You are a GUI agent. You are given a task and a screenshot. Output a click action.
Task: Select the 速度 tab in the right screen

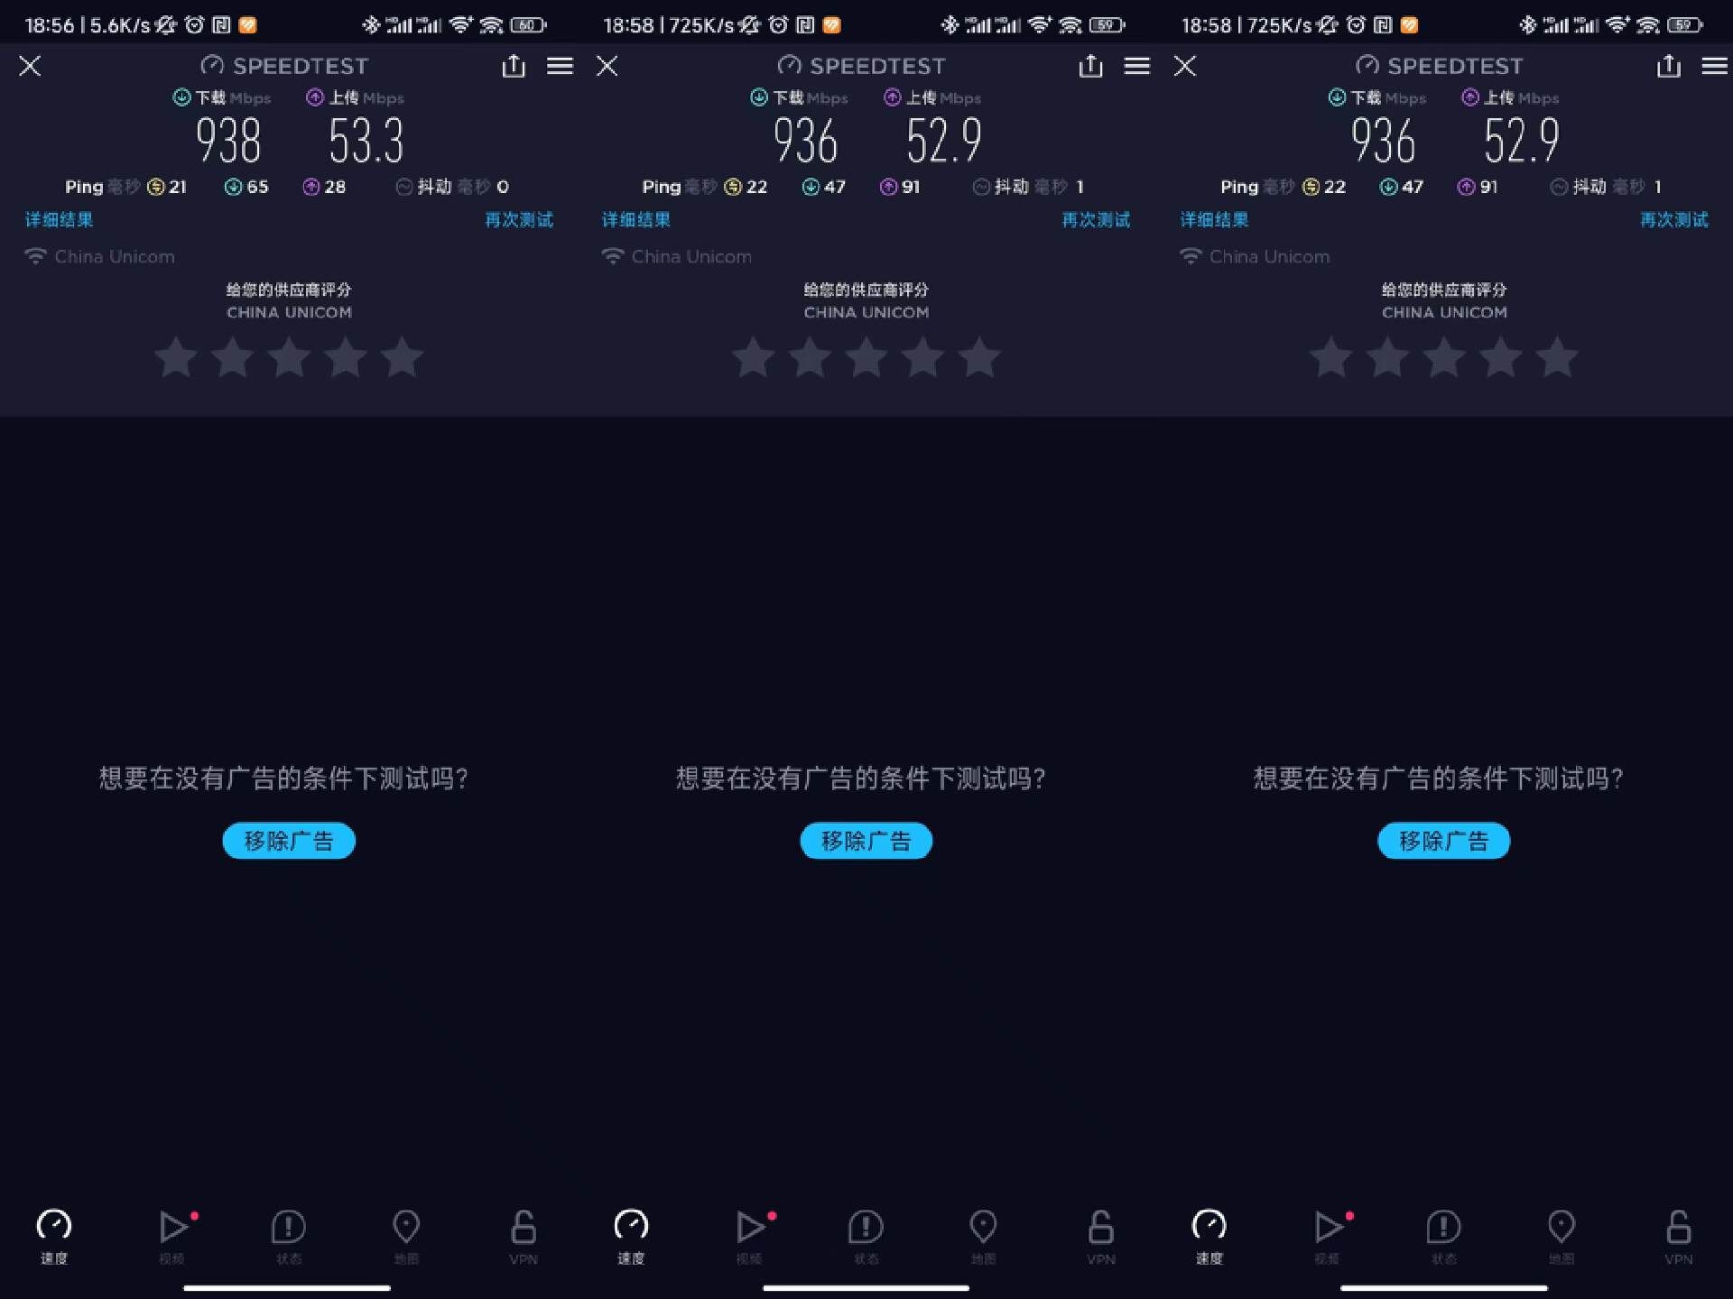click(1209, 1237)
